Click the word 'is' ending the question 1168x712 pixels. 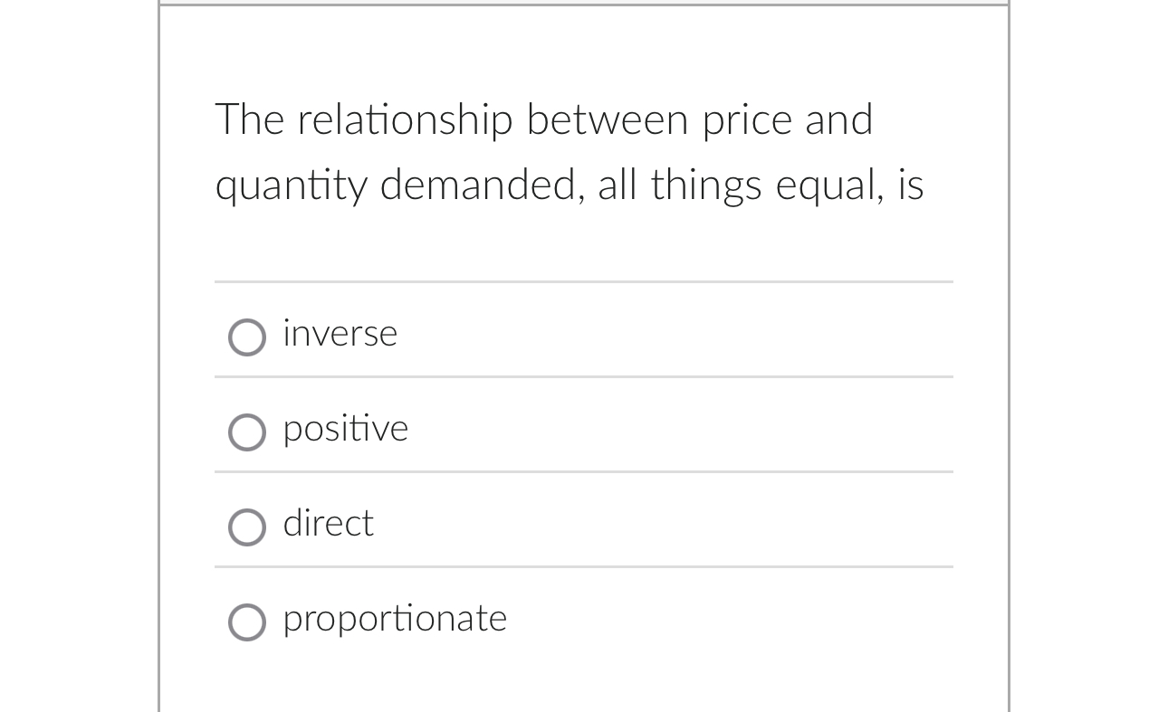pos(911,185)
